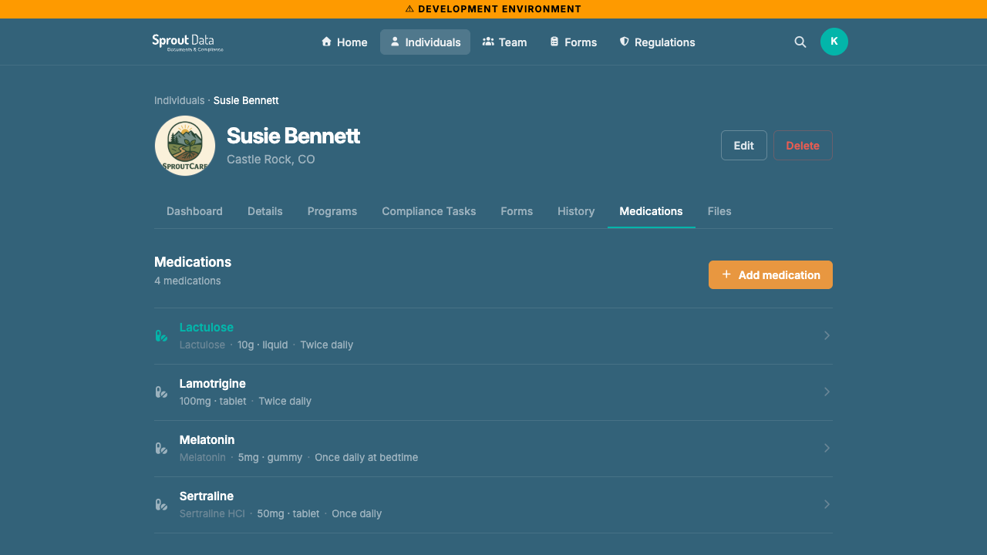Screen dimensions: 987x555
Task: Open the Individuals navigation item
Action: tap(425, 42)
